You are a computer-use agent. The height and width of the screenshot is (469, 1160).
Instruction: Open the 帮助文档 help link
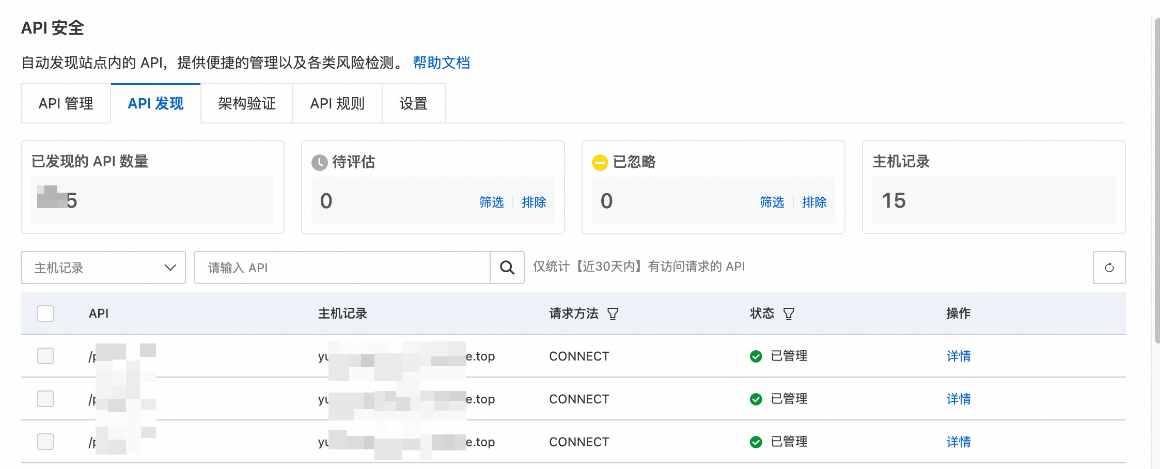click(441, 63)
